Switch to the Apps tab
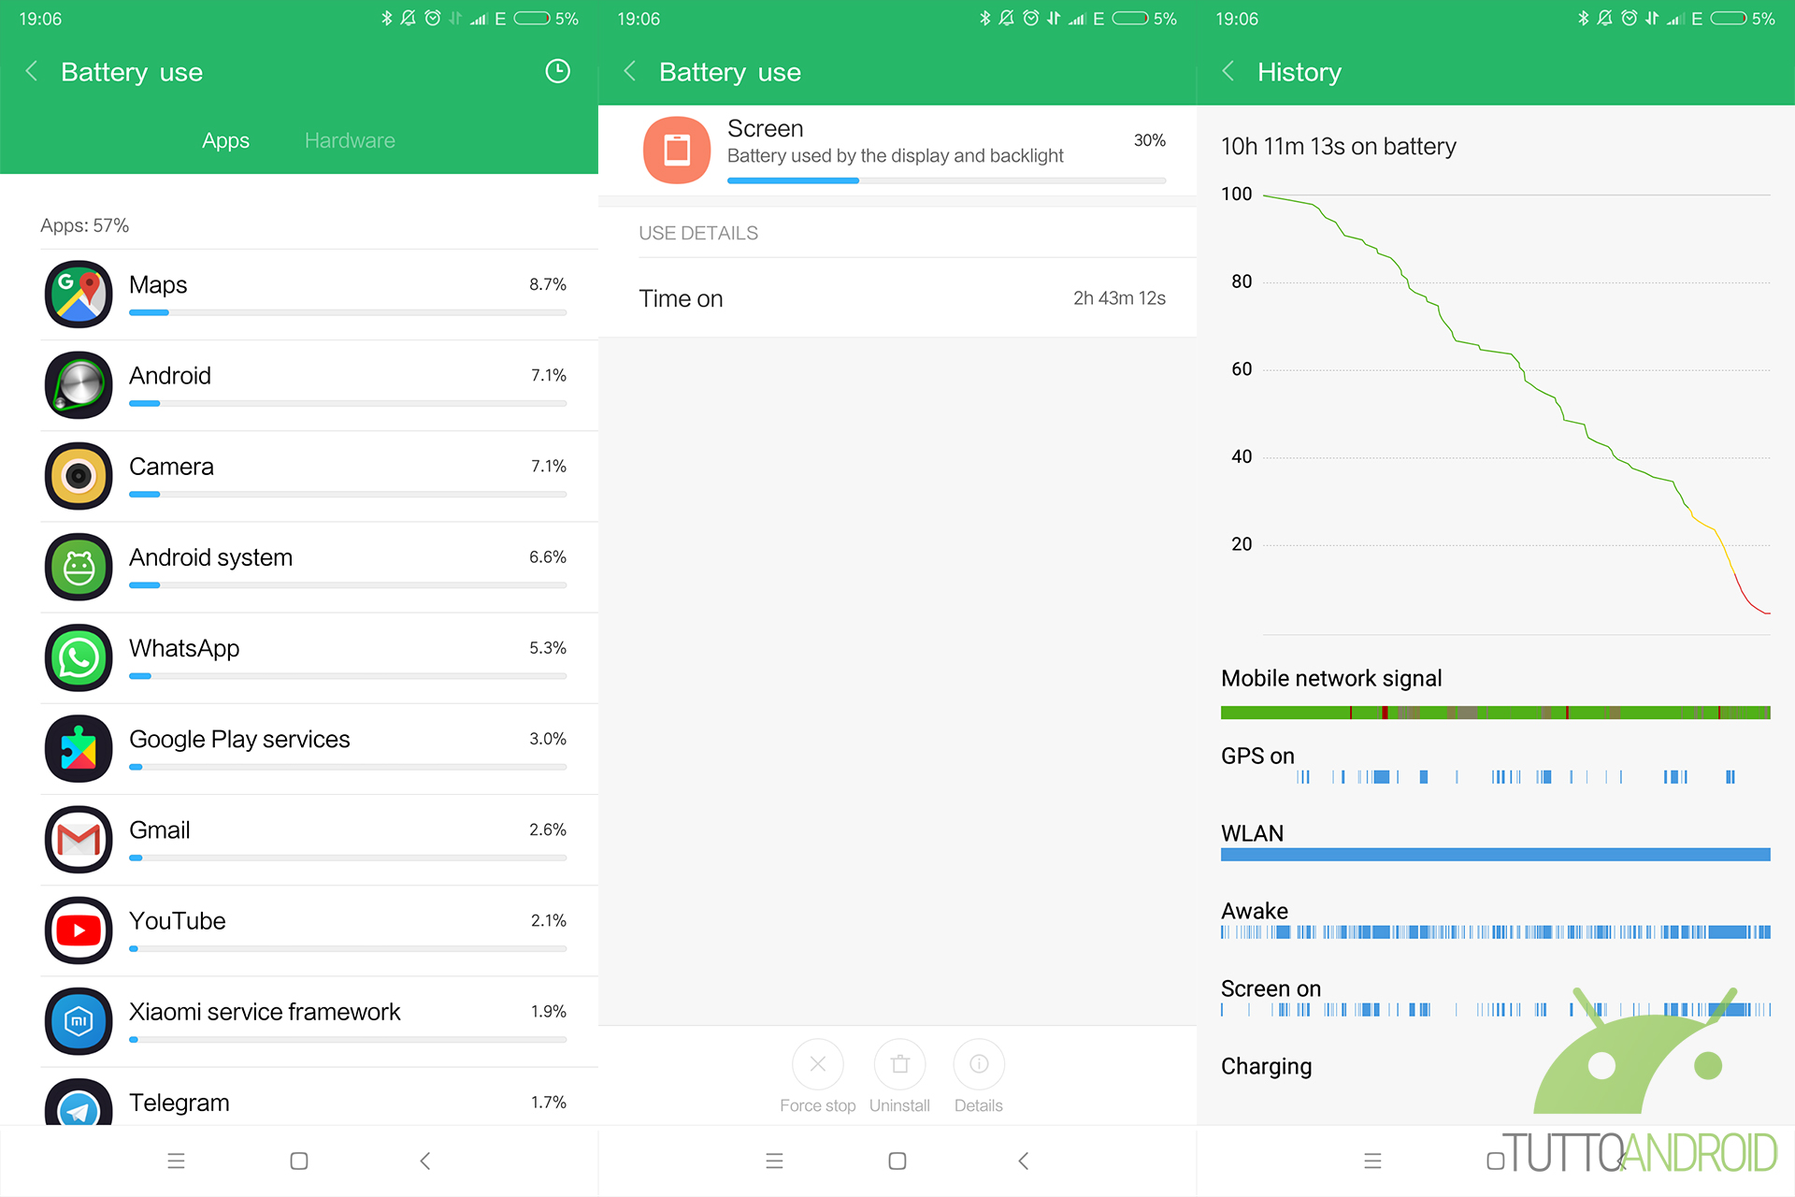The width and height of the screenshot is (1795, 1197). coord(225,140)
